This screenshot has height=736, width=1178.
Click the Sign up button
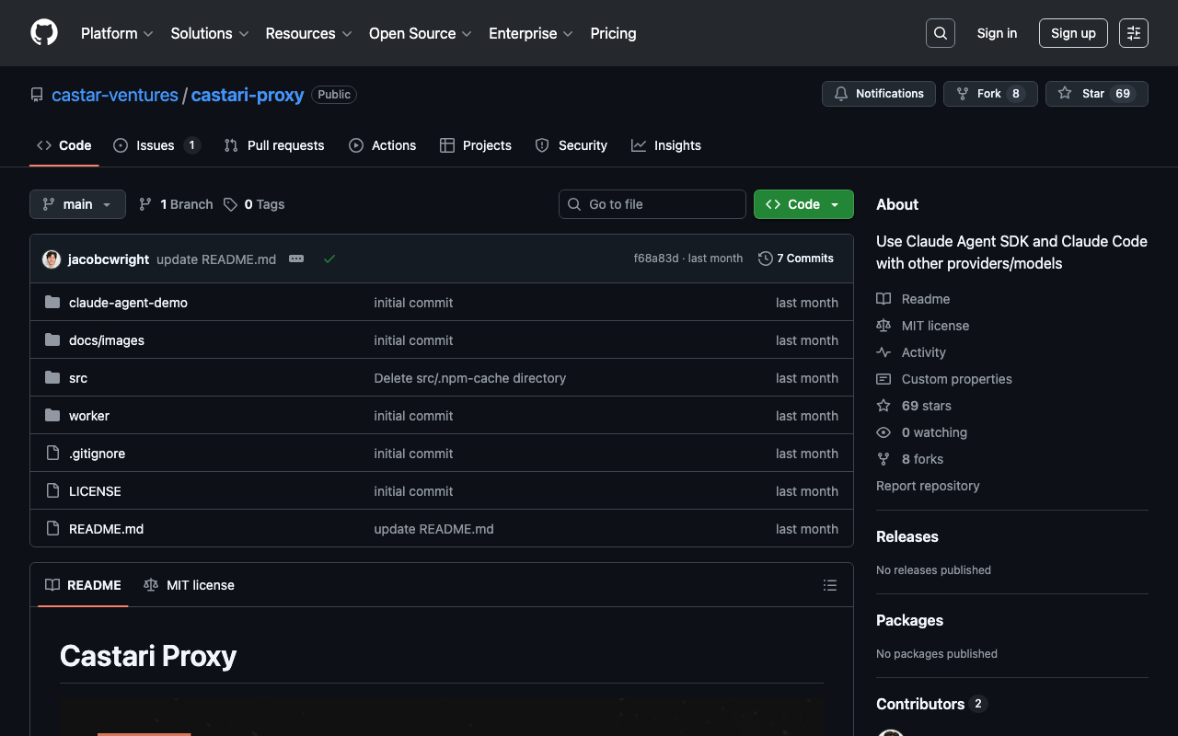1073,33
